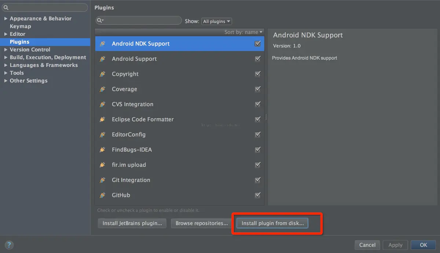Click Install plugin from disk button
This screenshot has height=253, width=440.
point(272,223)
